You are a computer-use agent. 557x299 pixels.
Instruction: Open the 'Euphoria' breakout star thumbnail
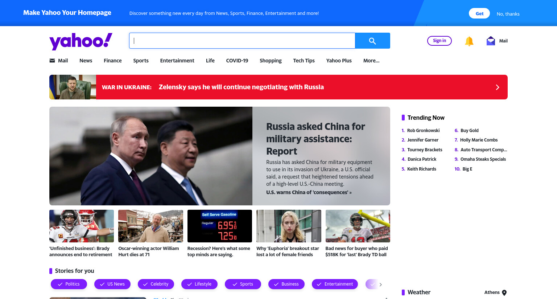click(289, 226)
